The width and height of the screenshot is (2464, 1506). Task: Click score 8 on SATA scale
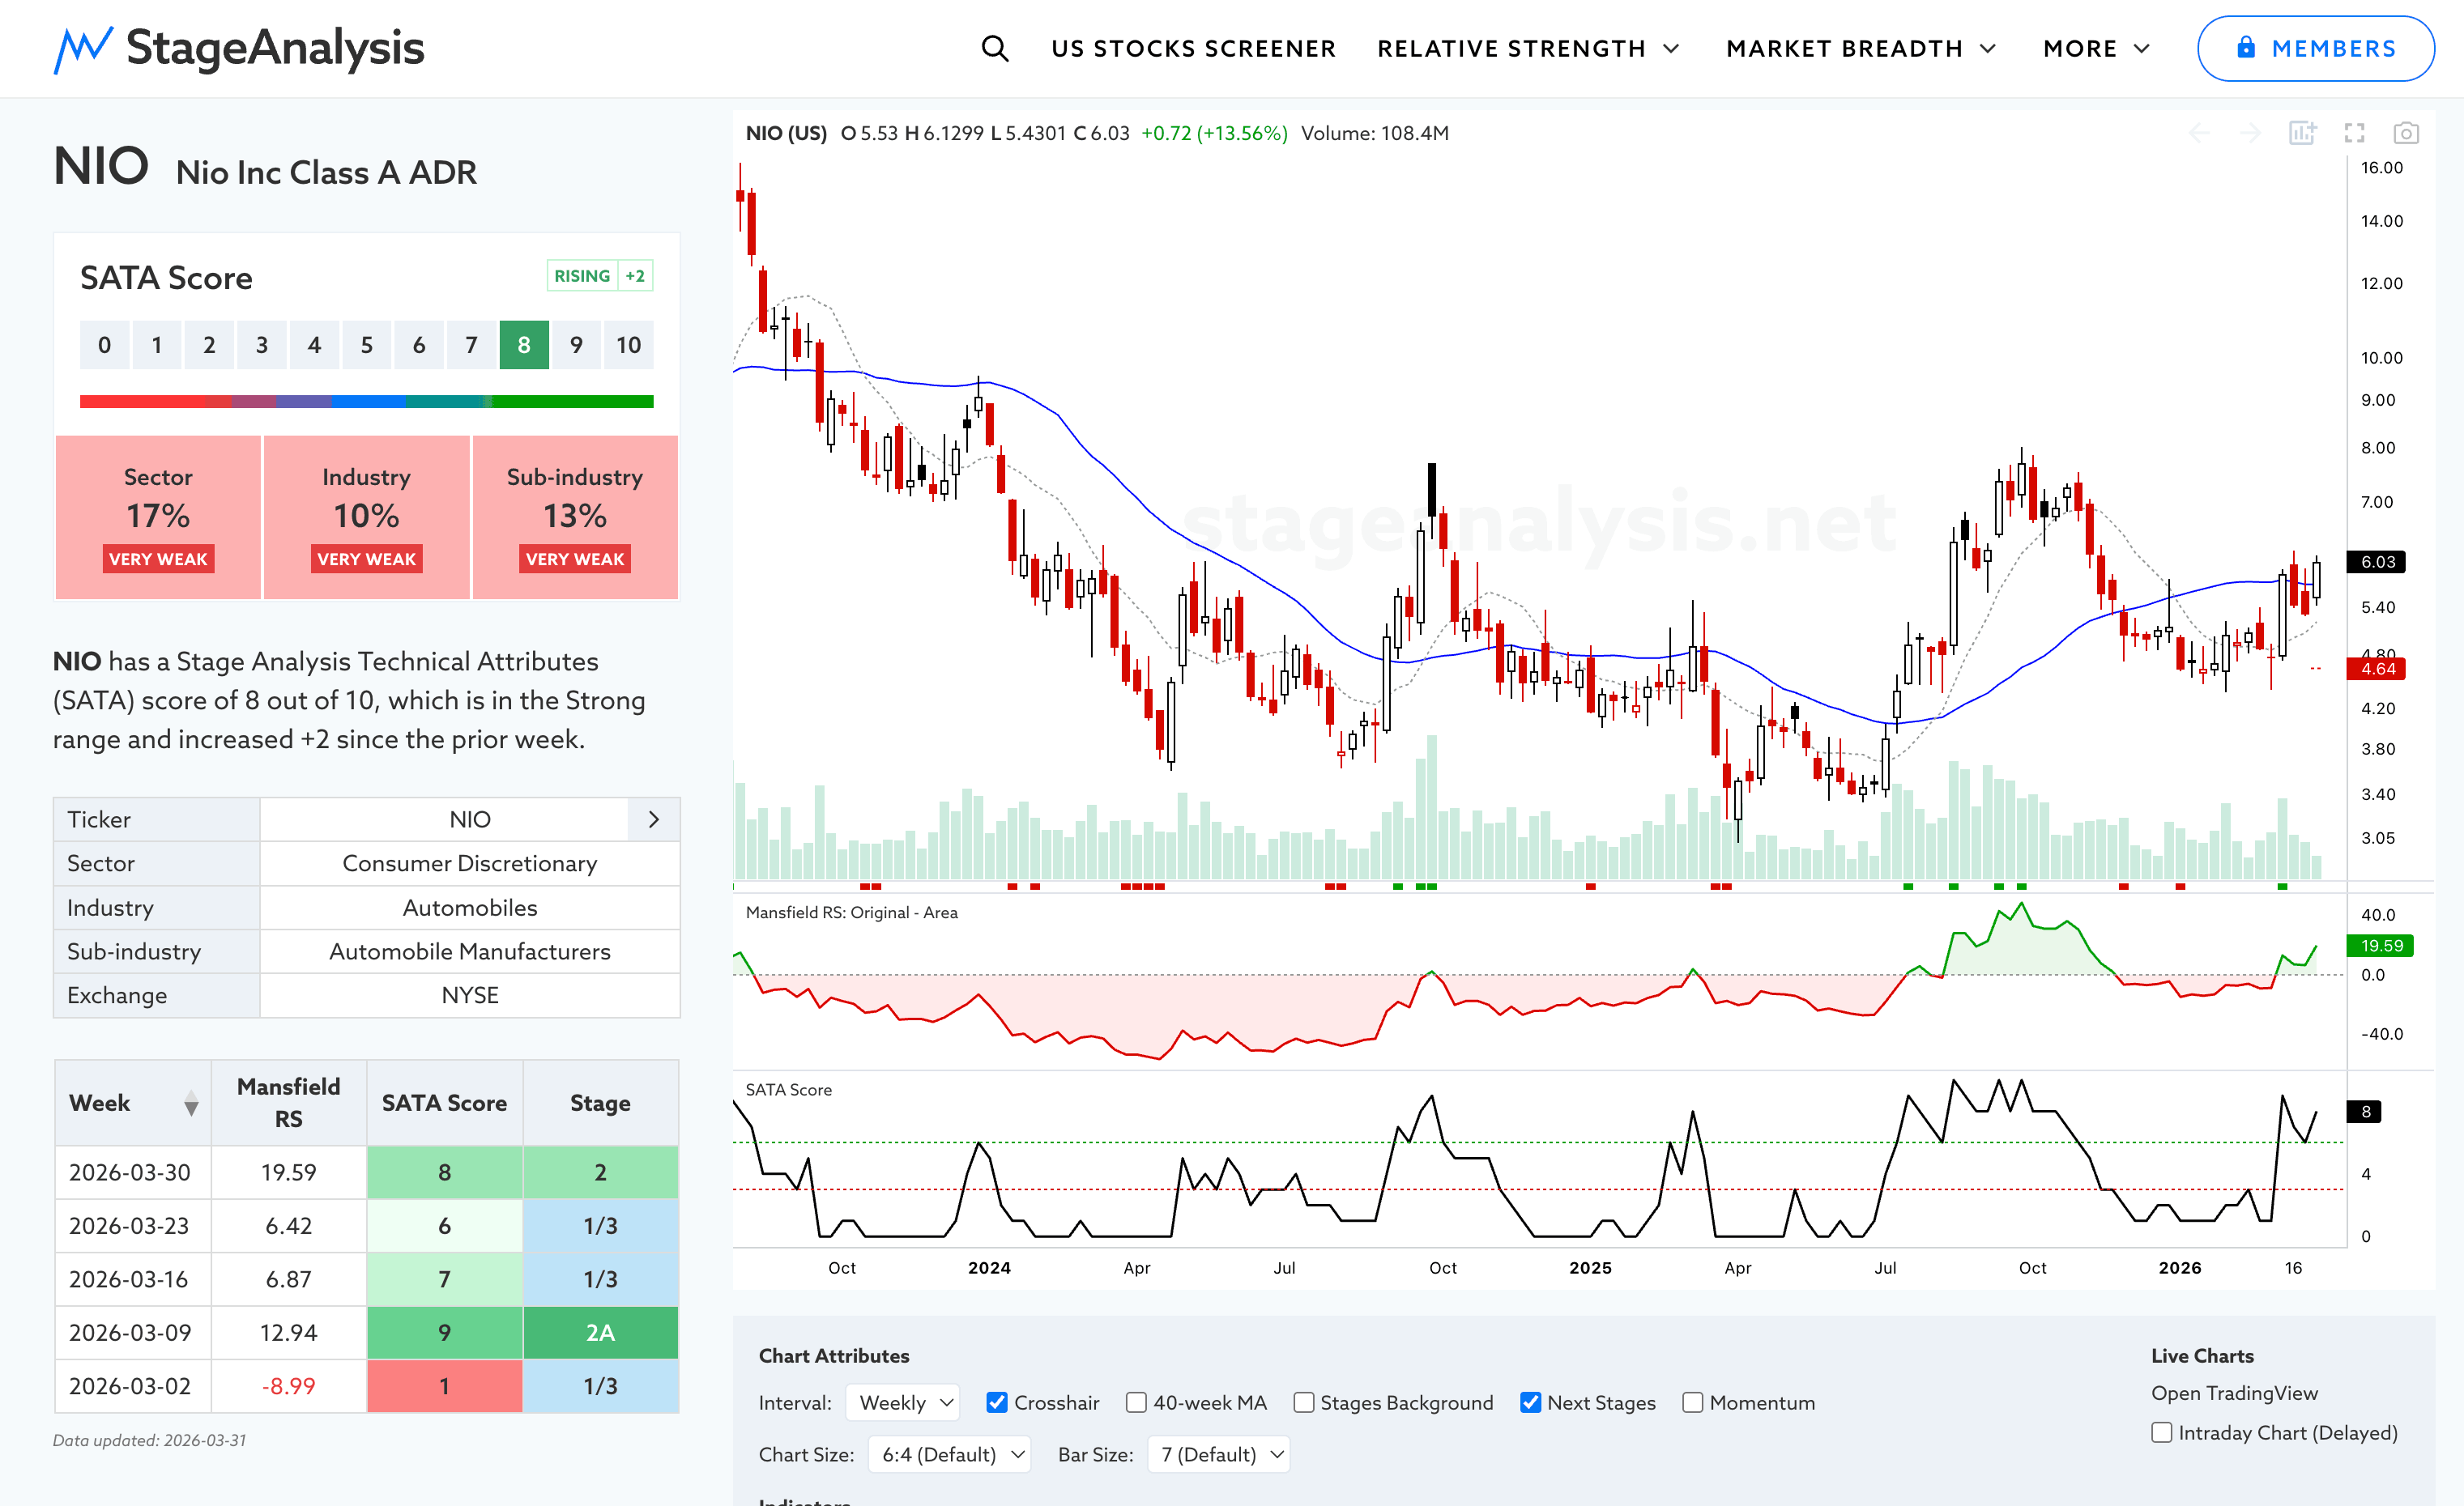pos(524,345)
